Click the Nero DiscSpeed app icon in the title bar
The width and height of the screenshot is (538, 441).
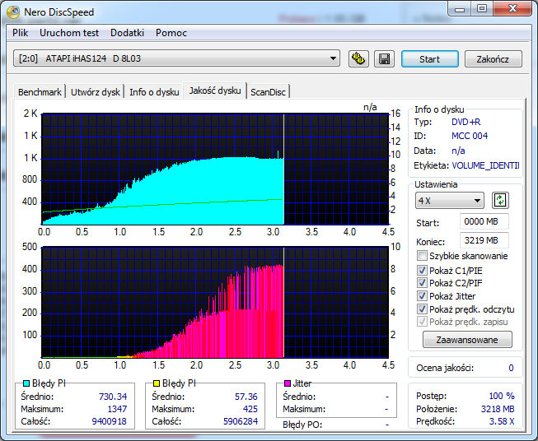(13, 12)
